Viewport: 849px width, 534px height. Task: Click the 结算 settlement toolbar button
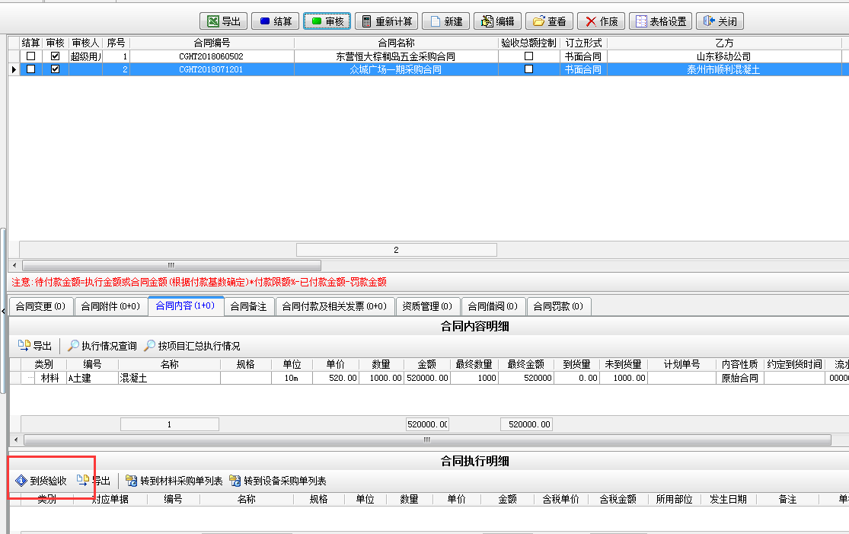click(275, 21)
